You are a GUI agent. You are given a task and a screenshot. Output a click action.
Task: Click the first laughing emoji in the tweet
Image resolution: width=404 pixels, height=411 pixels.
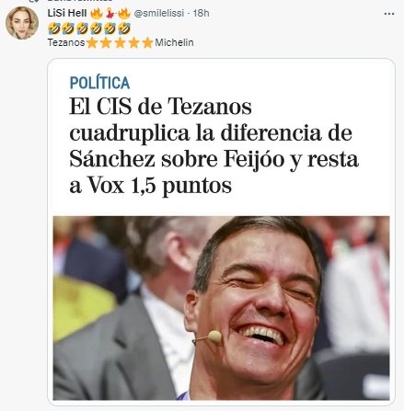pyautogui.click(x=54, y=29)
